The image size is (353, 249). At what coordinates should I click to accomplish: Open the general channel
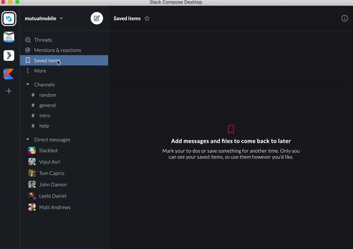pyautogui.click(x=64, y=105)
